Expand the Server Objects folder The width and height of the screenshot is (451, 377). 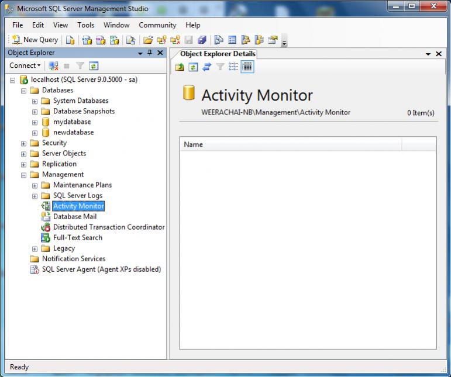coord(24,154)
